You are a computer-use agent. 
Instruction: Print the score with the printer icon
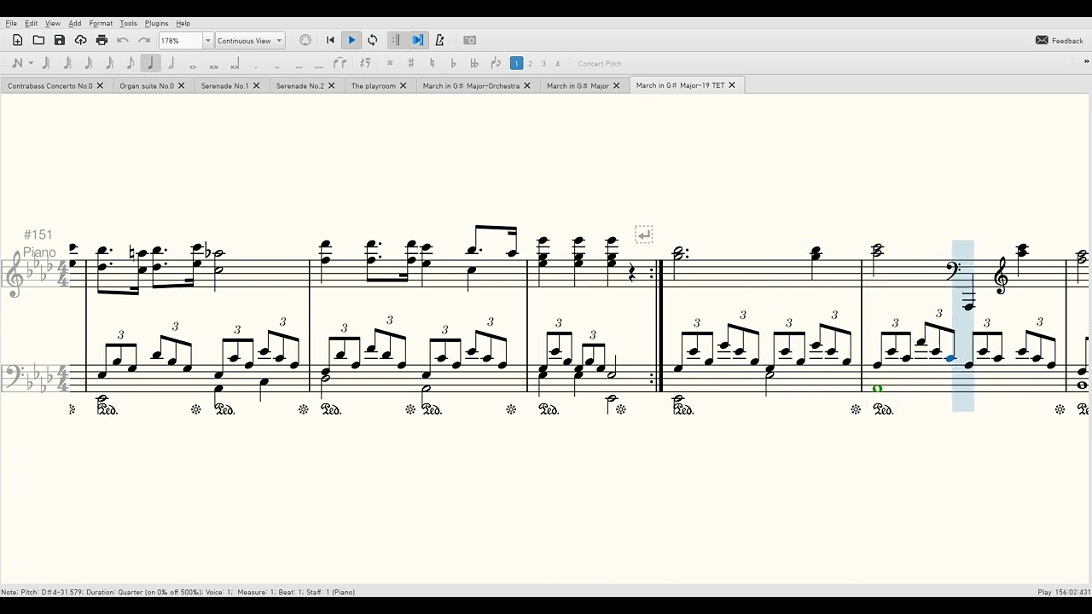(102, 40)
